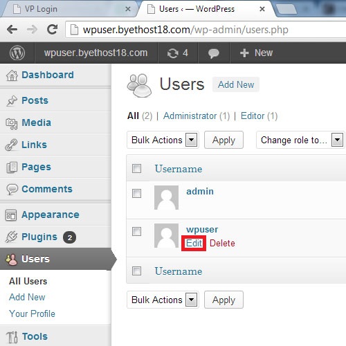
Task: Click the Add New button beside Users
Action: pos(236,84)
